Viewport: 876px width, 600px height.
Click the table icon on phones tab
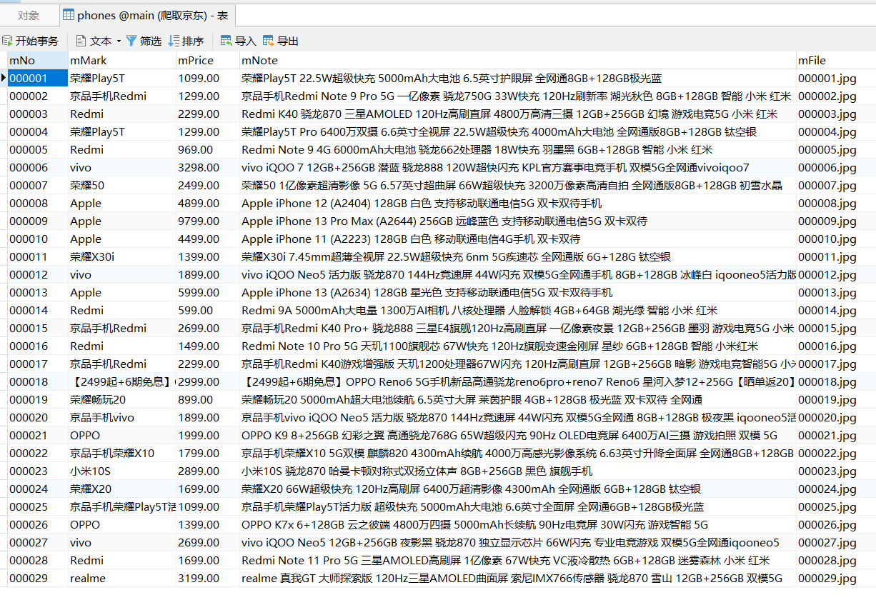[69, 14]
